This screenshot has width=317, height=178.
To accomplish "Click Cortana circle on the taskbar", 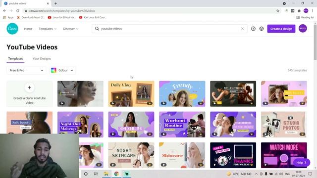I will click(86, 174).
